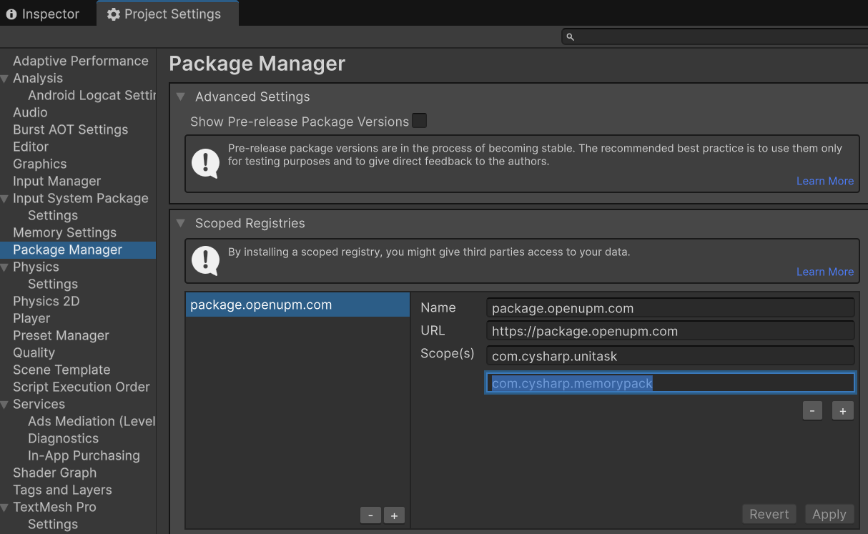Open Learn More about scoped registries
Viewport: 868px width, 534px height.
(x=824, y=272)
